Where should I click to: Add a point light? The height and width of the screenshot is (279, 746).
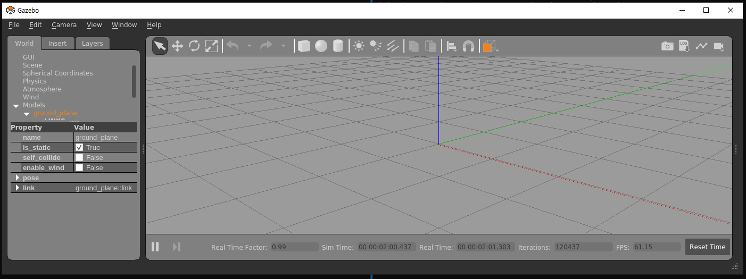click(359, 46)
